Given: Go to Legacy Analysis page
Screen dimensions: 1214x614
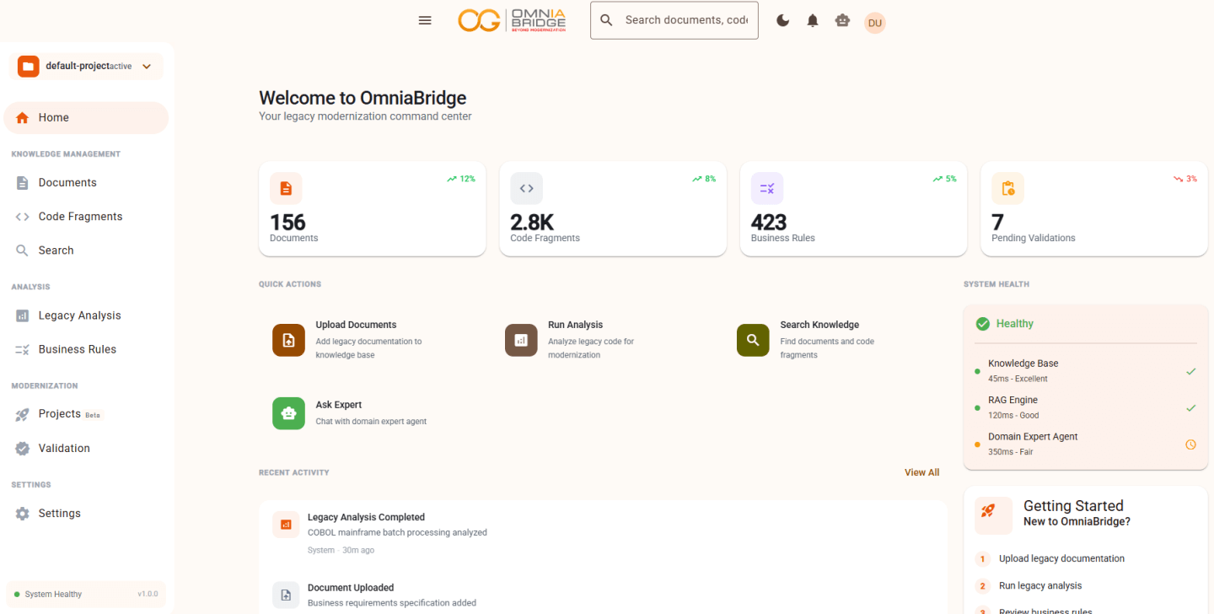Looking at the screenshot, I should click(79, 315).
